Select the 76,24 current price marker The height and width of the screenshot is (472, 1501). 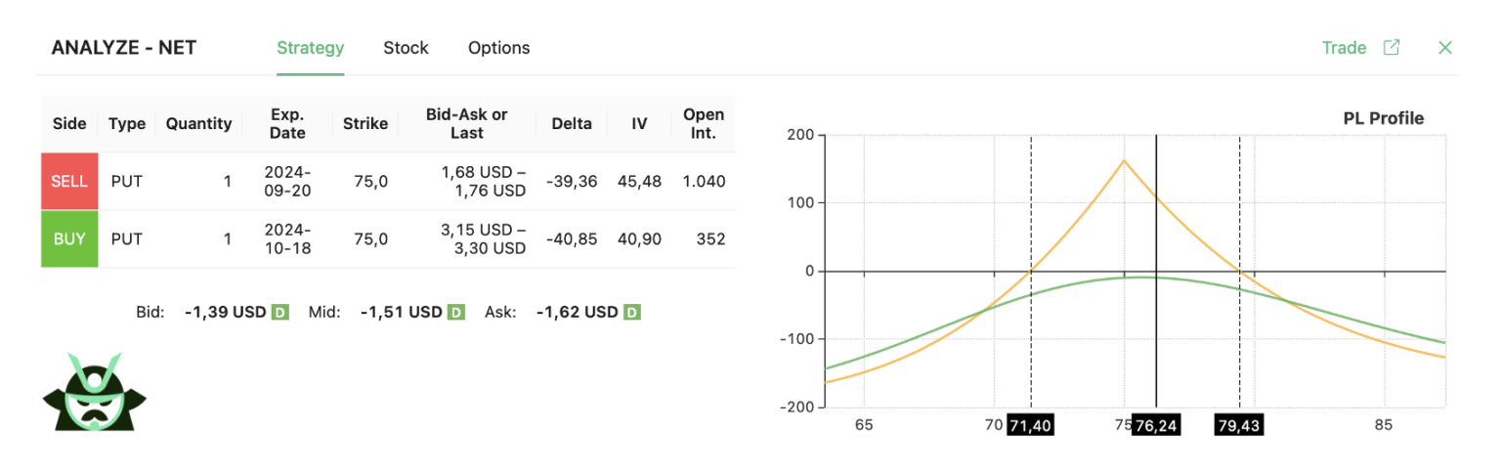[x=1155, y=426]
